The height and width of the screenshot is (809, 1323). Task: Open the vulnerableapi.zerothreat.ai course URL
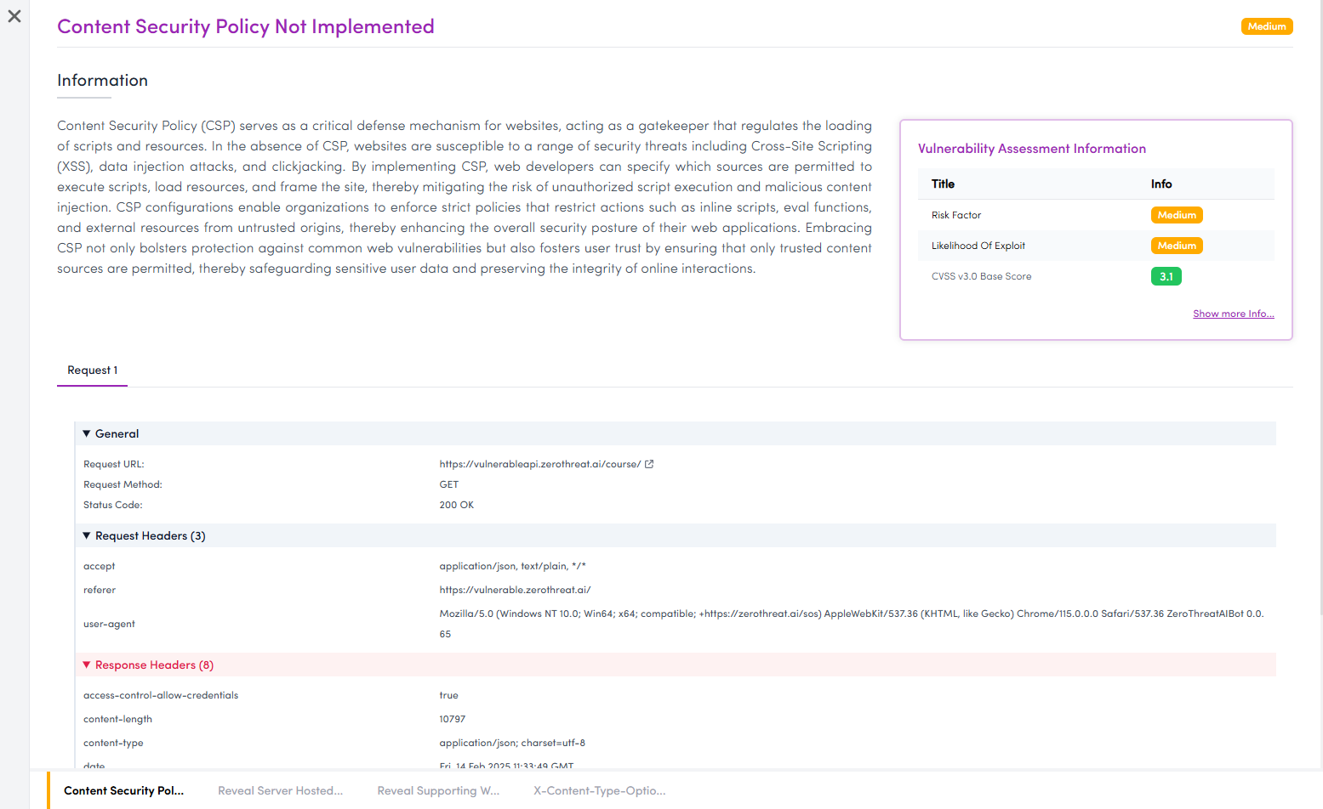540,464
